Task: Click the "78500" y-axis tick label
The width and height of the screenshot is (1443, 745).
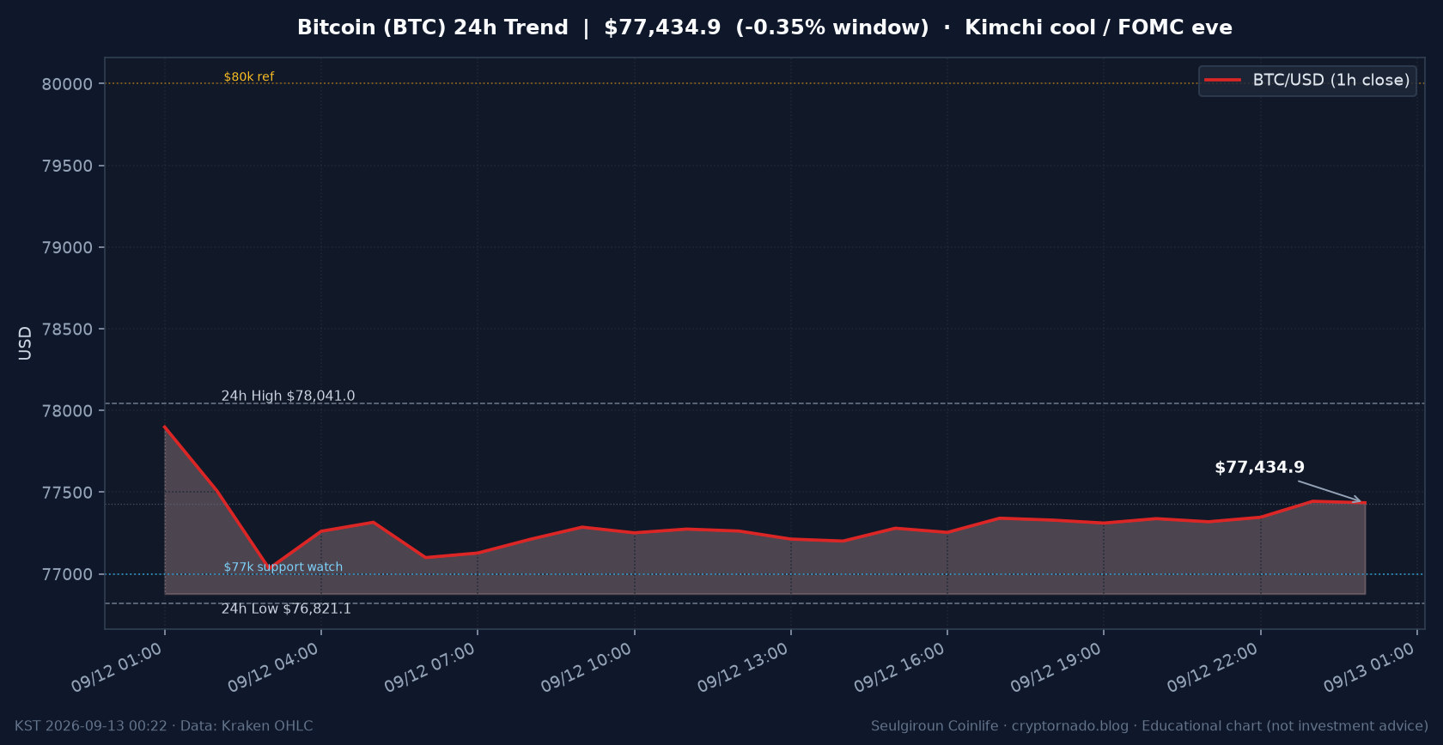Action: pyautogui.click(x=67, y=329)
